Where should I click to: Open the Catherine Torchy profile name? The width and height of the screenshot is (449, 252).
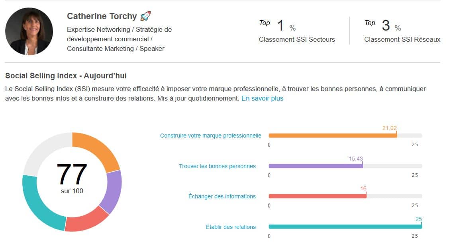[x=102, y=16]
